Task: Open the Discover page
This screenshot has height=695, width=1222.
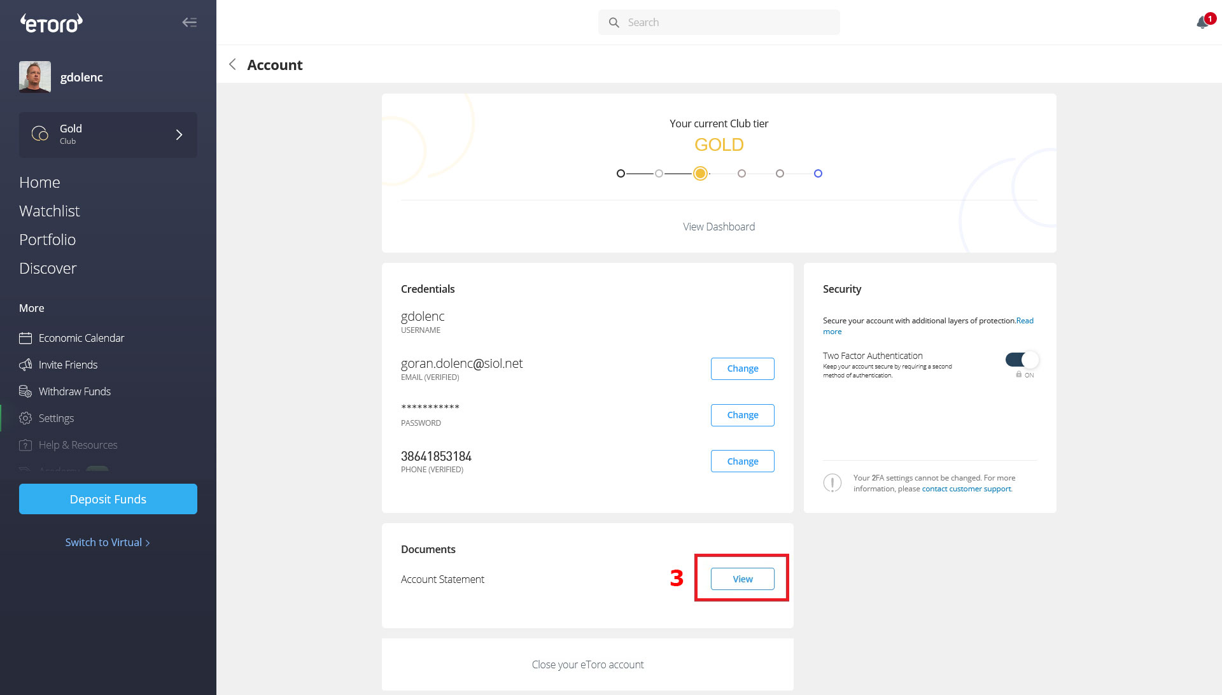Action: [48, 269]
